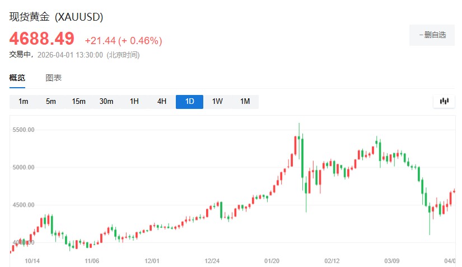
Task: Click the 03/09 date marker on axis
Action: coord(393,260)
